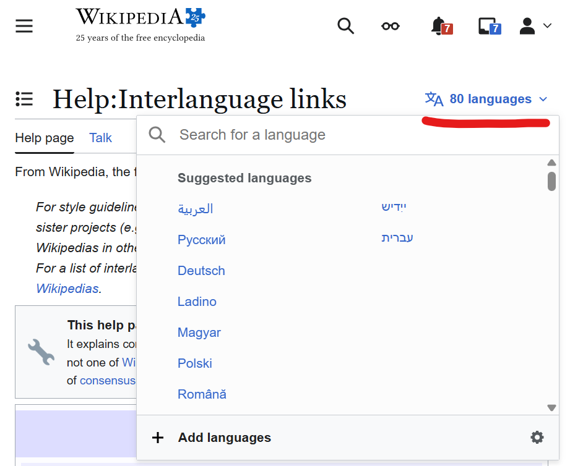Viewport: 570px width, 466px height.
Task: Click the Search for a language field
Action: click(x=348, y=135)
